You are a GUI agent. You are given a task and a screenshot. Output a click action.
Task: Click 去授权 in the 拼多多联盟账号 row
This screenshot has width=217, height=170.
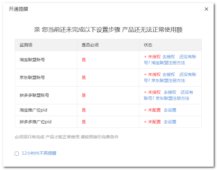tap(170, 92)
